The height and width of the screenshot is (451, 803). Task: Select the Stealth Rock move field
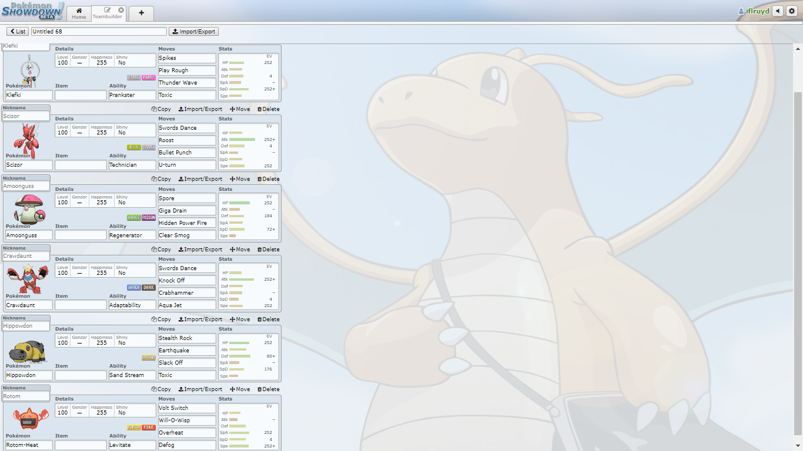[x=187, y=338]
